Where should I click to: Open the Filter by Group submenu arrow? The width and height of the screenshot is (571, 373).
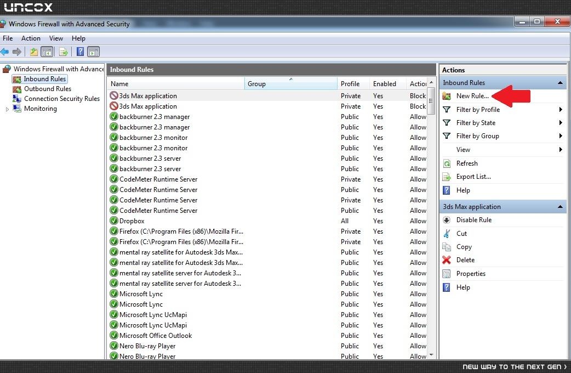(x=561, y=136)
